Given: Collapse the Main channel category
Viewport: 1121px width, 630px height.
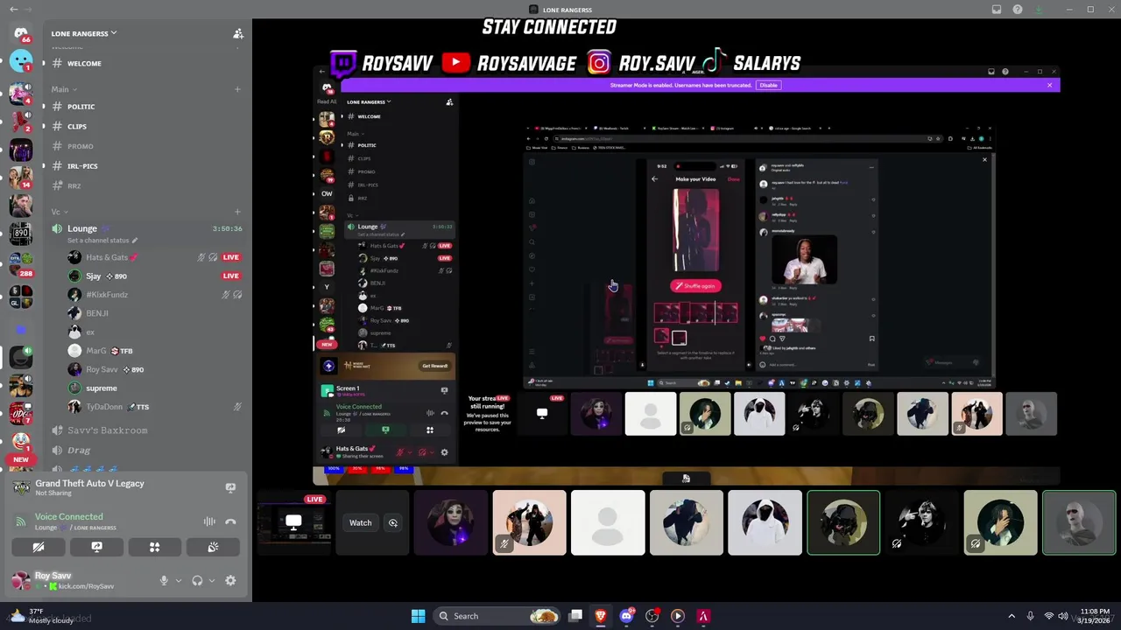Looking at the screenshot, I should 64,89.
